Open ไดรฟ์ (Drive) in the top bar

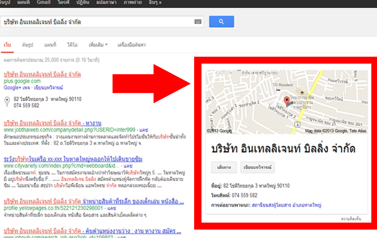[64, 2]
